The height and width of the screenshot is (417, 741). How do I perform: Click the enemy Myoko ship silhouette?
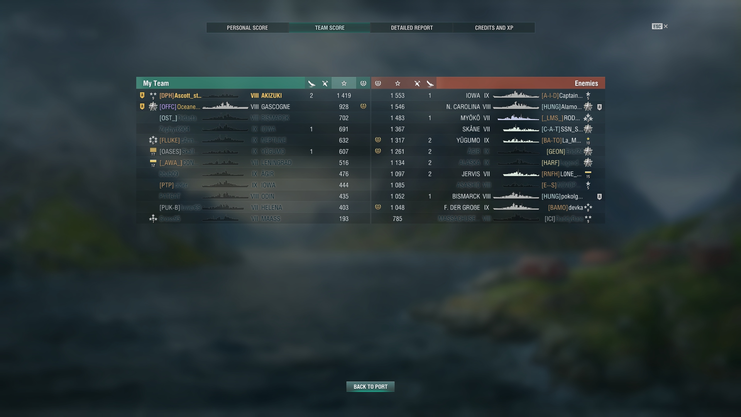click(x=518, y=118)
